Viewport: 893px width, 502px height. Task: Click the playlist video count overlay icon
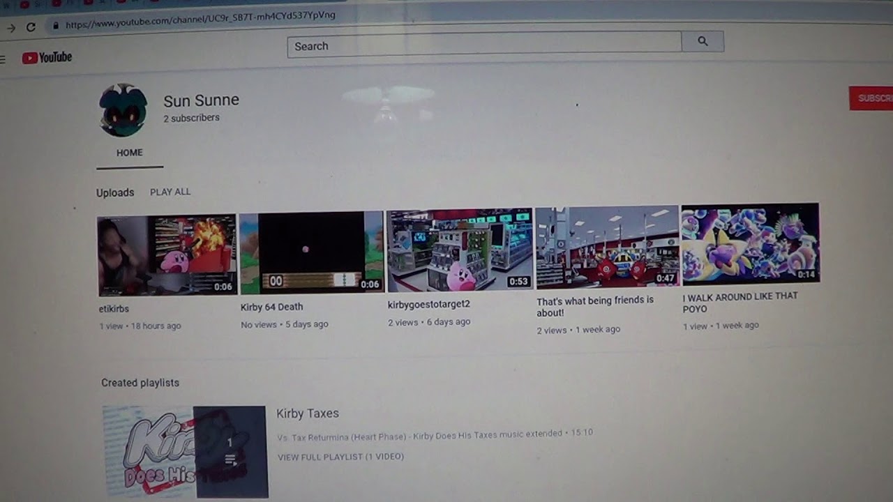230,459
